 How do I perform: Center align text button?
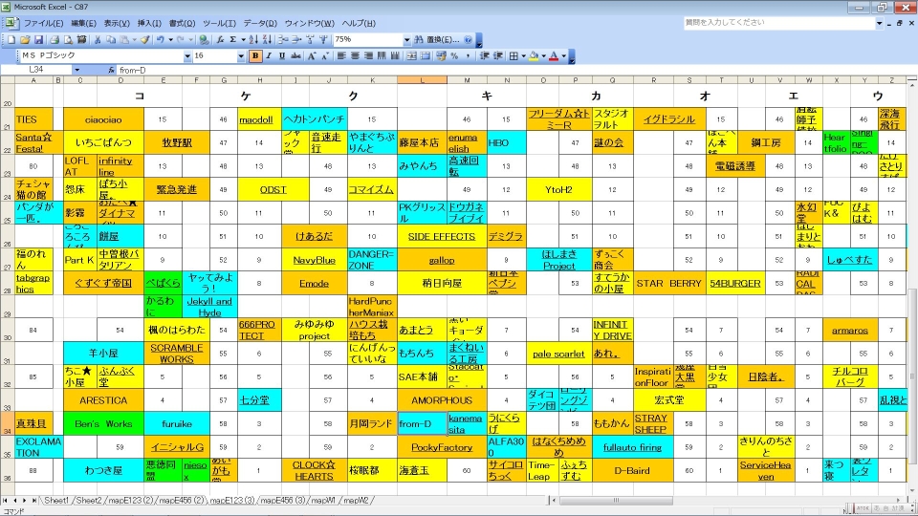coord(354,56)
